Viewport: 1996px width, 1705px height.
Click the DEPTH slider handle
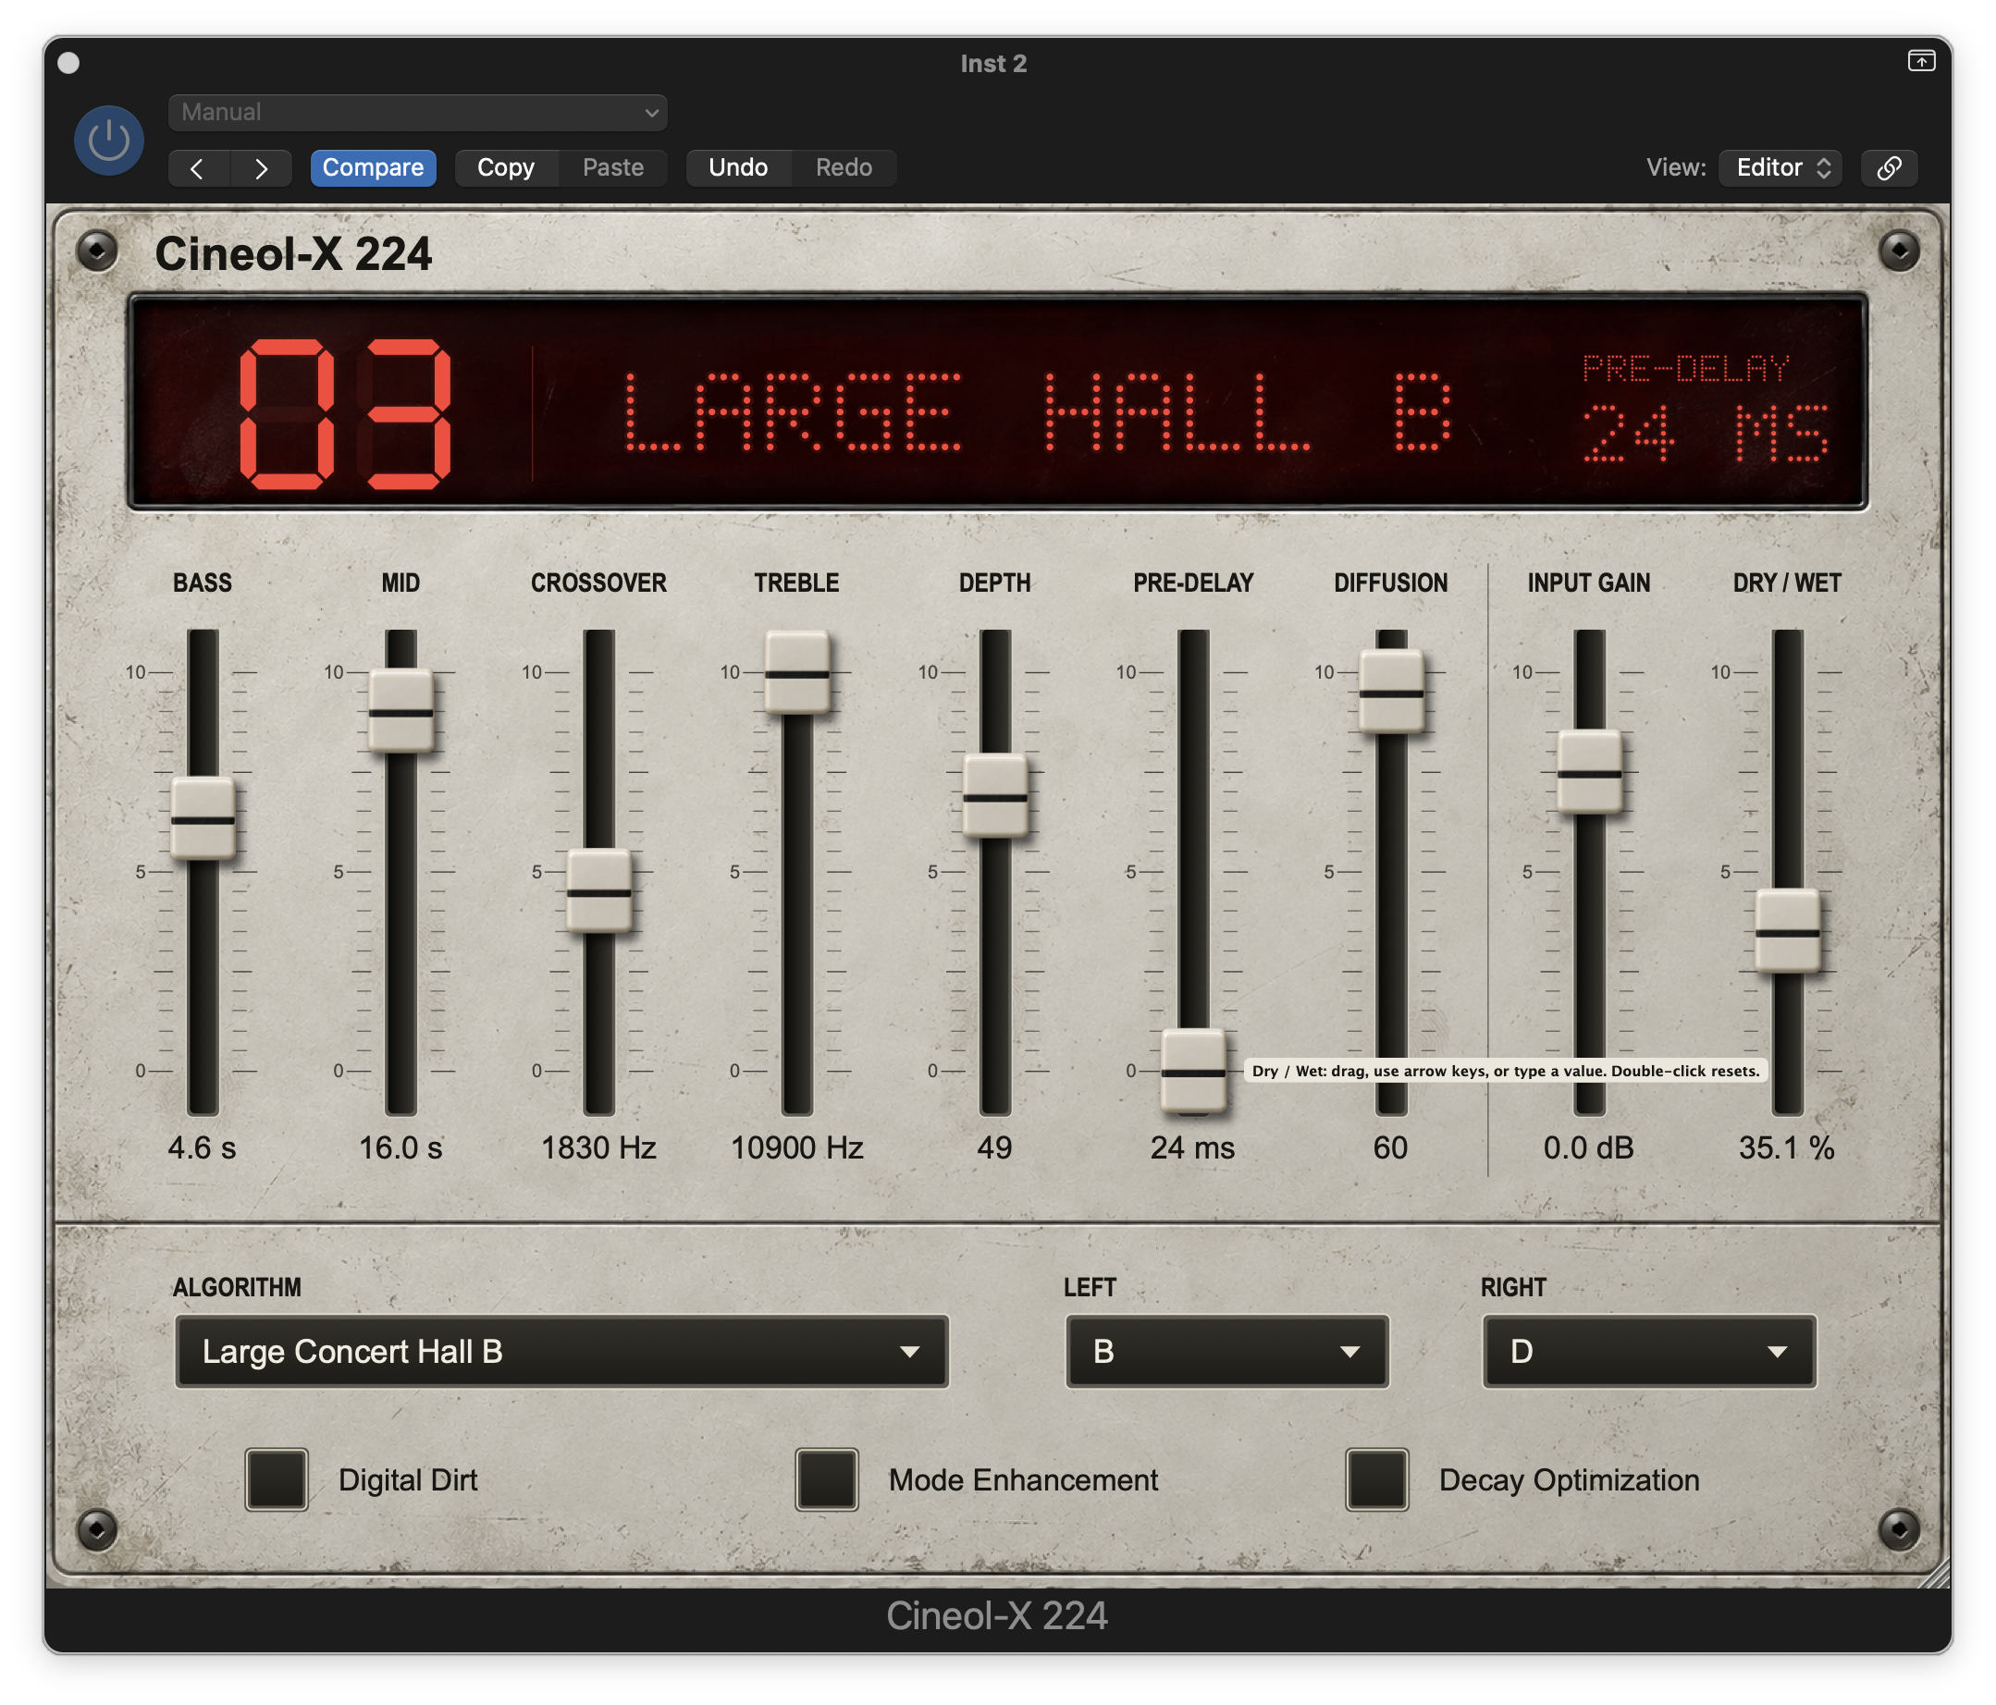(x=995, y=796)
